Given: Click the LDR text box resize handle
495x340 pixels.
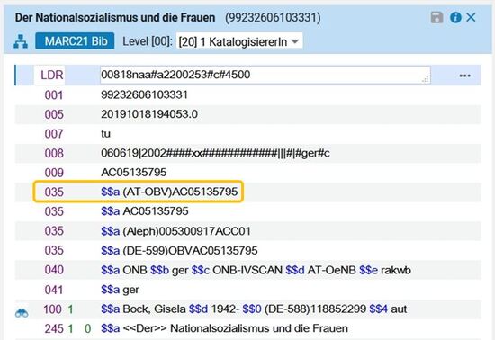Looking at the screenshot, I should click(x=426, y=79).
